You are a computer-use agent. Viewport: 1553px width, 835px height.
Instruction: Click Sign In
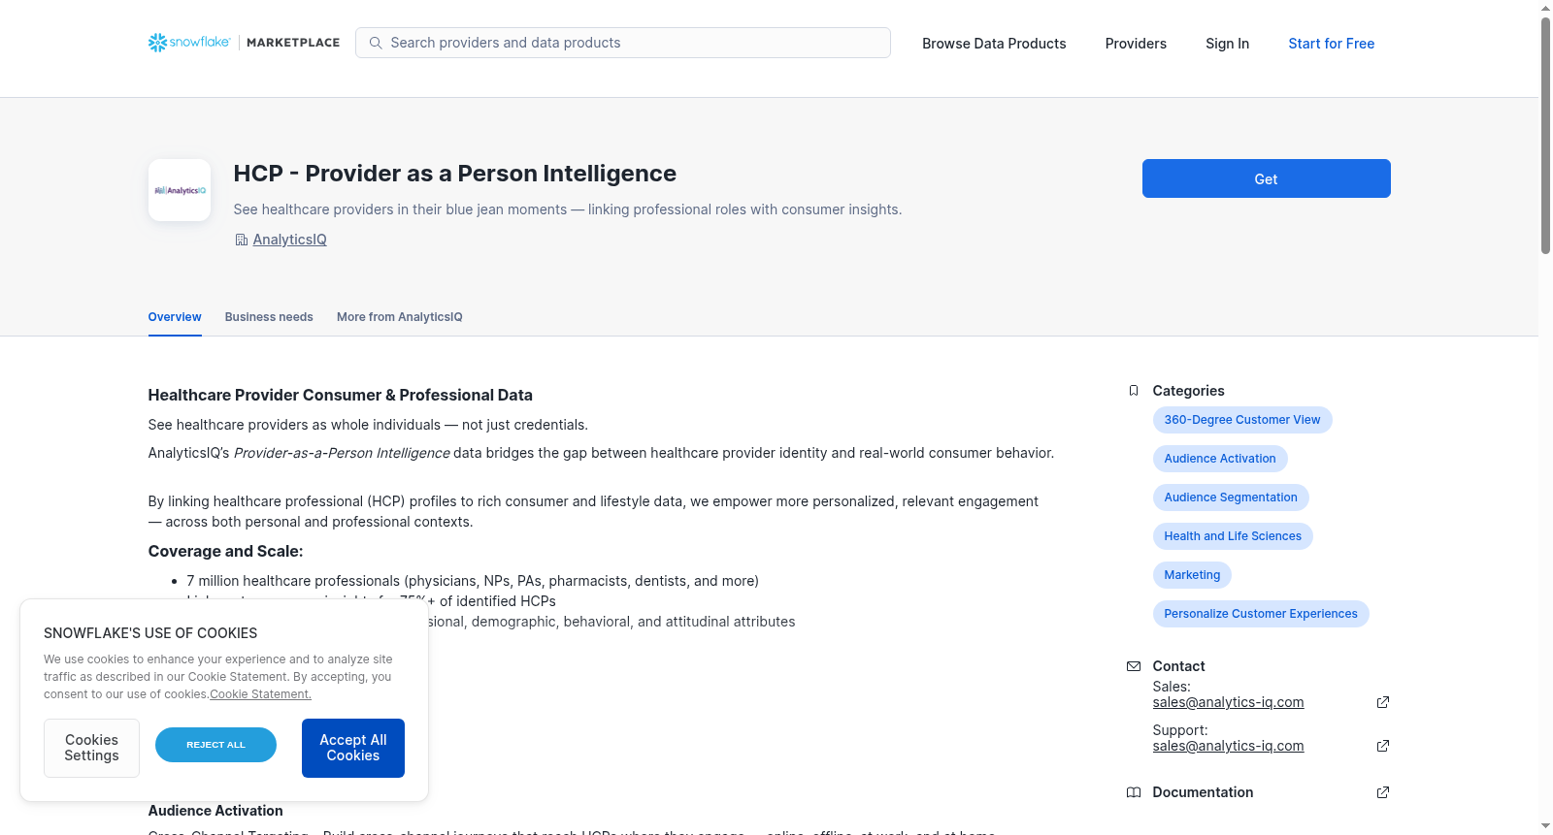click(1227, 44)
